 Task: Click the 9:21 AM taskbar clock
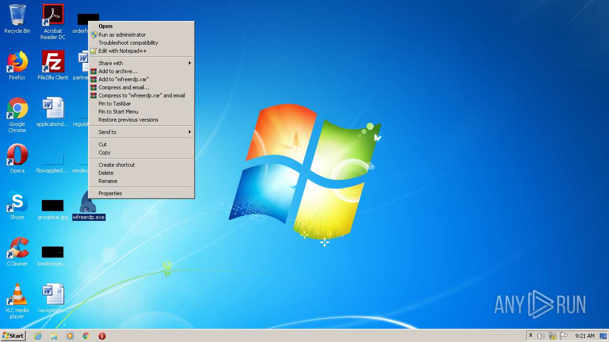pyautogui.click(x=585, y=336)
